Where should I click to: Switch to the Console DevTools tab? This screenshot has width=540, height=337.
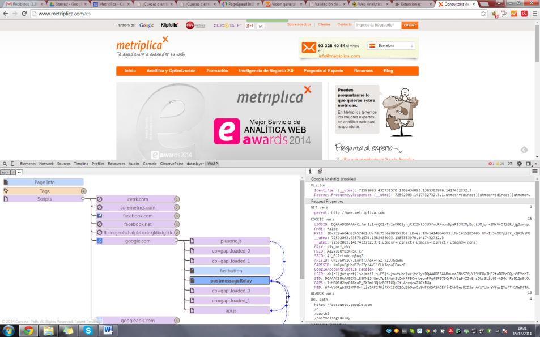150,164
